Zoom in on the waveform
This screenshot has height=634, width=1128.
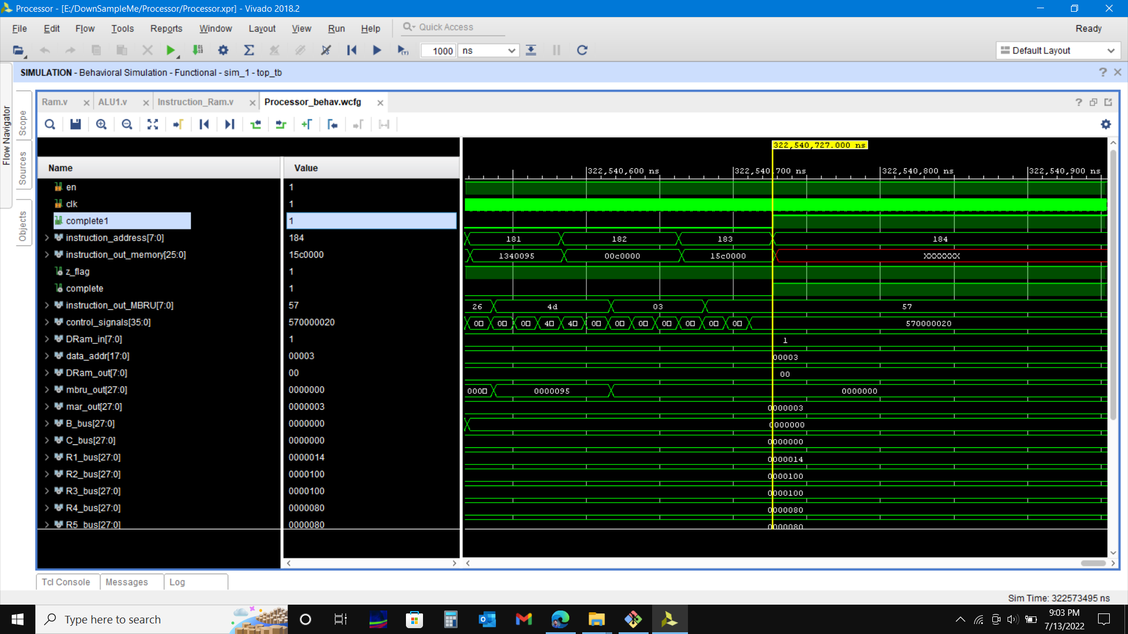tap(101, 124)
